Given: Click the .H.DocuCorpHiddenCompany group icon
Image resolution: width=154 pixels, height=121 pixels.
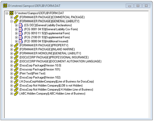Looking at the screenshot, I should [16, 81].
